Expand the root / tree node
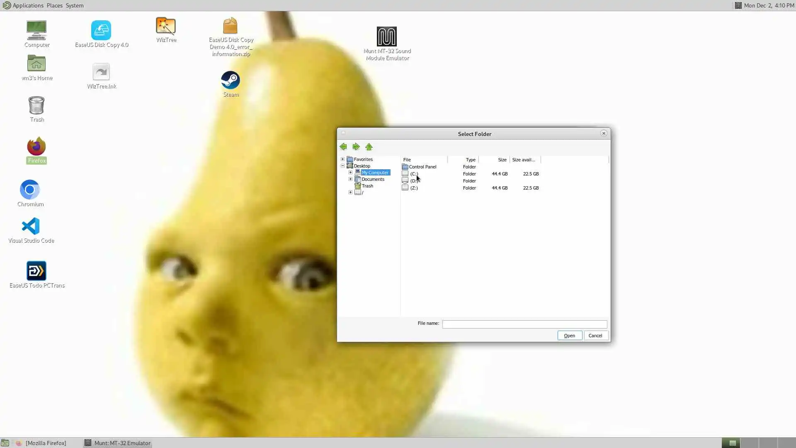The height and width of the screenshot is (448, 796). tap(351, 192)
